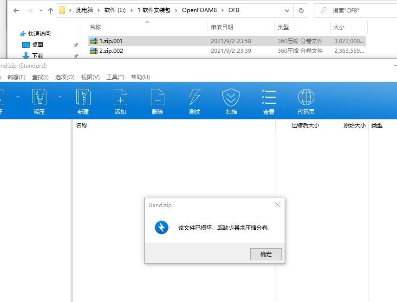Viewport: 397px width, 302px height.
Task: Expand the recent locations dropdown in Explorer
Action: coord(41,11)
